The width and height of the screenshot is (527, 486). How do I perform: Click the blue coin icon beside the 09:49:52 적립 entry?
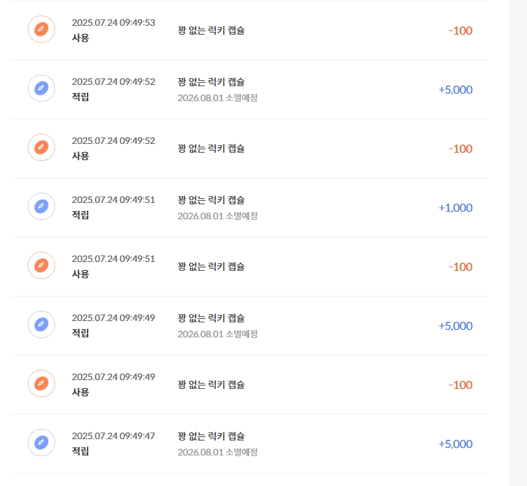(41, 88)
